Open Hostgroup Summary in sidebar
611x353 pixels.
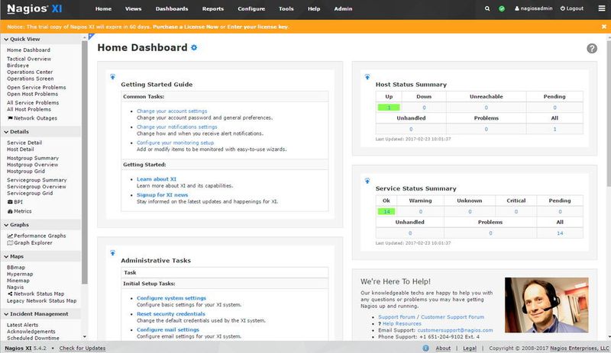(33, 159)
